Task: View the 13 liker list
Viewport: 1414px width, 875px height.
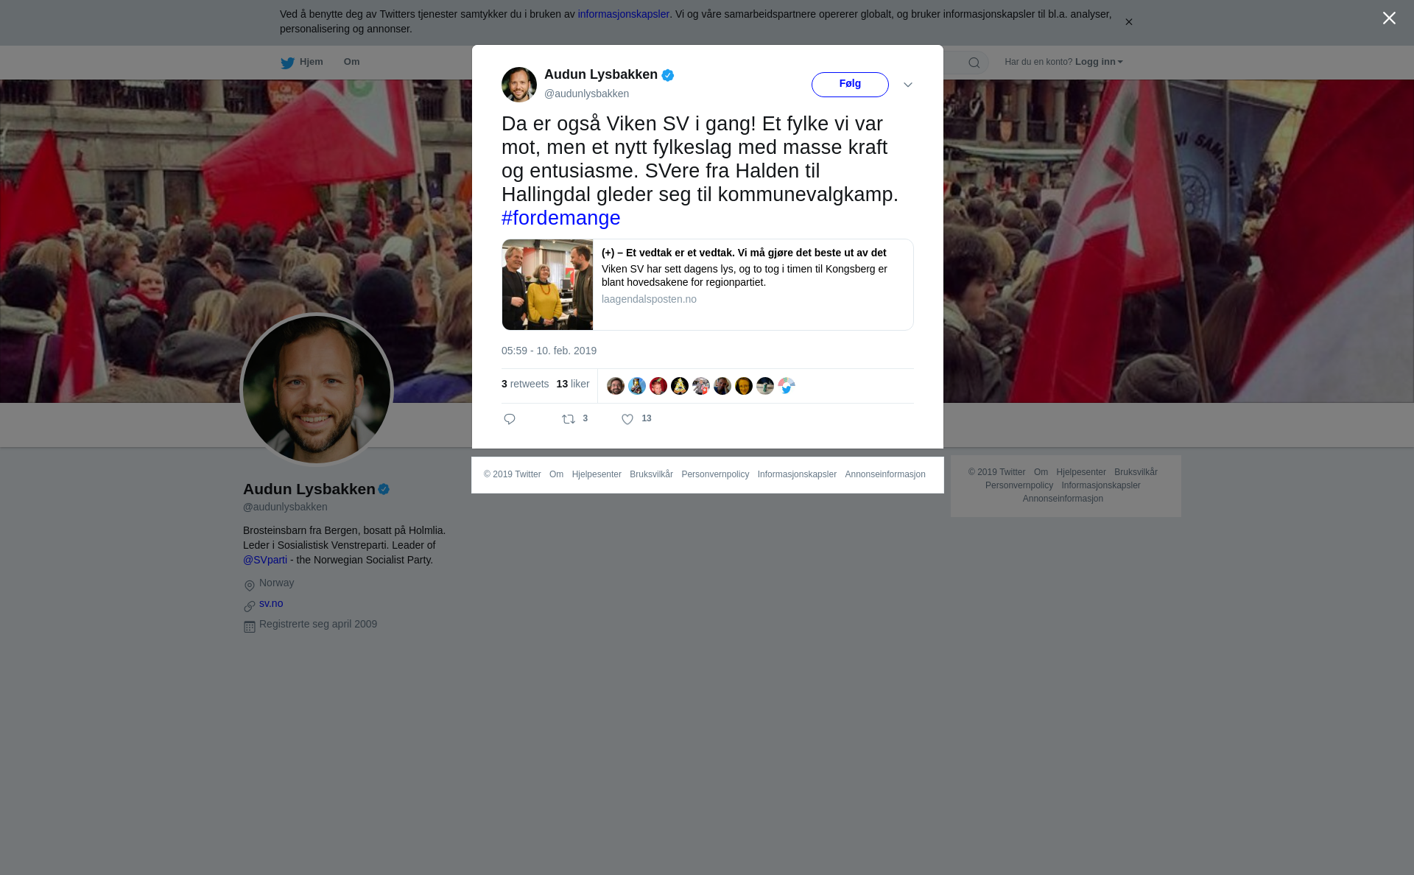Action: click(x=573, y=384)
